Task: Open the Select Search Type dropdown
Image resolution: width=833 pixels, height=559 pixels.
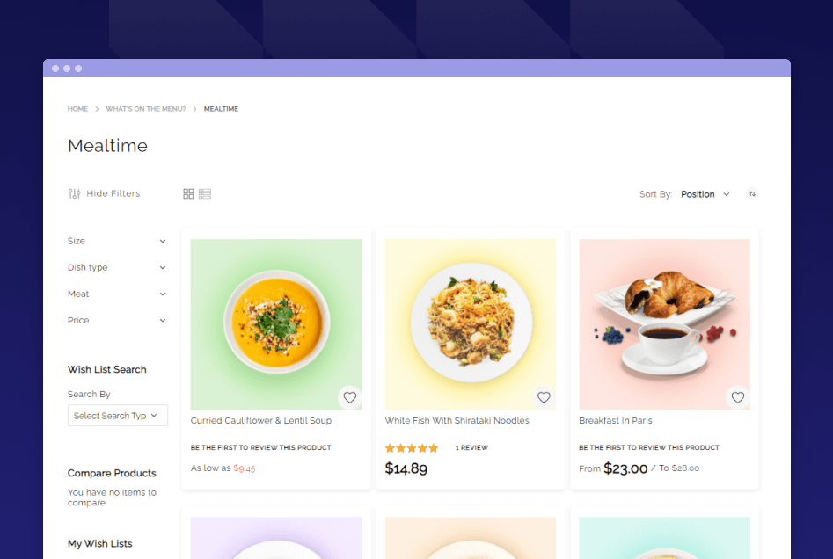Action: (x=117, y=416)
